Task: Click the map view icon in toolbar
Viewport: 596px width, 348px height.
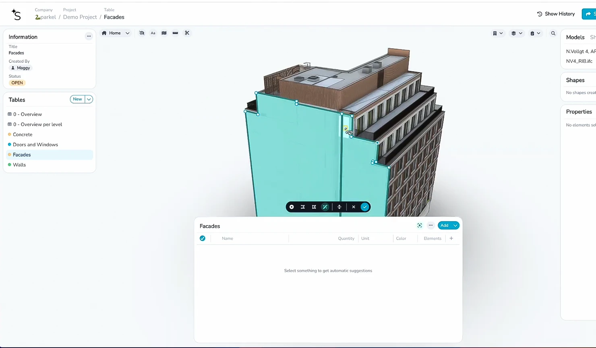Action: click(164, 33)
